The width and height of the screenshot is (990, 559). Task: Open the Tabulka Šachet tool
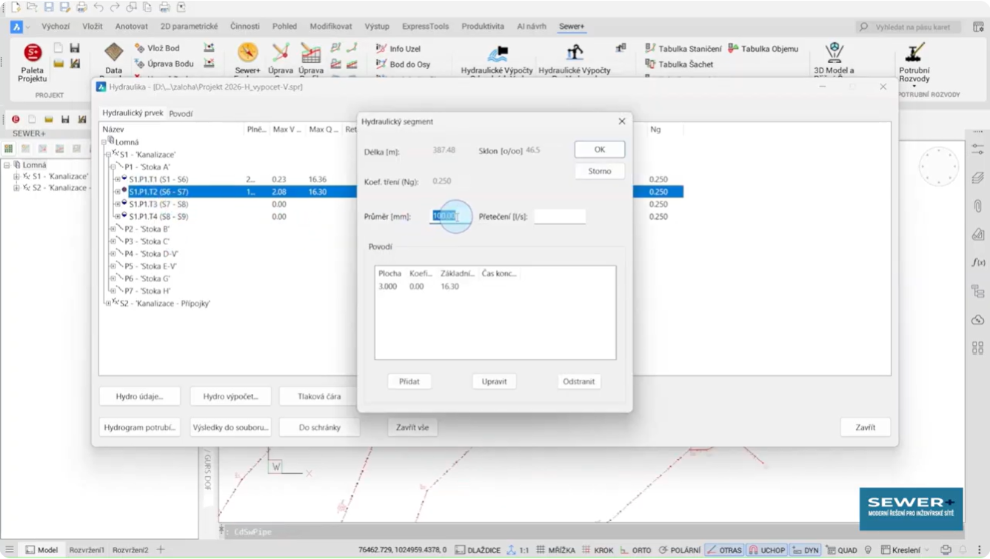click(679, 64)
